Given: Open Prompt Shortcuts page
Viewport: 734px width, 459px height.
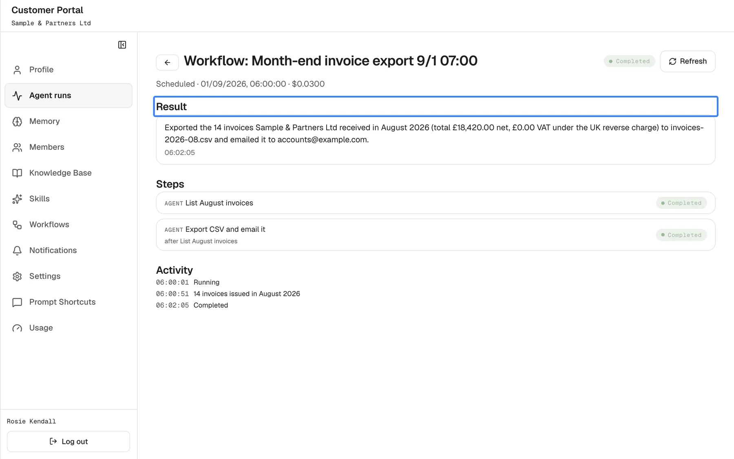Looking at the screenshot, I should tap(69, 302).
